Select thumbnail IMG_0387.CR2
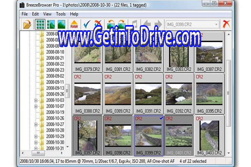 click(210, 53)
